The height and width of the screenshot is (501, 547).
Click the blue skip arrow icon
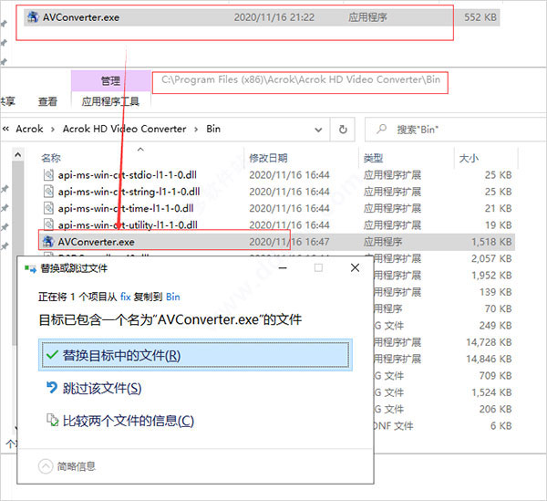(52, 387)
